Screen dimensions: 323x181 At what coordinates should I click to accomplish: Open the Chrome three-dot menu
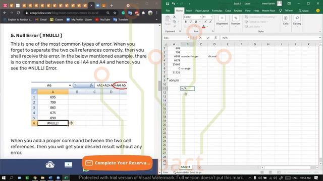[157, 13]
